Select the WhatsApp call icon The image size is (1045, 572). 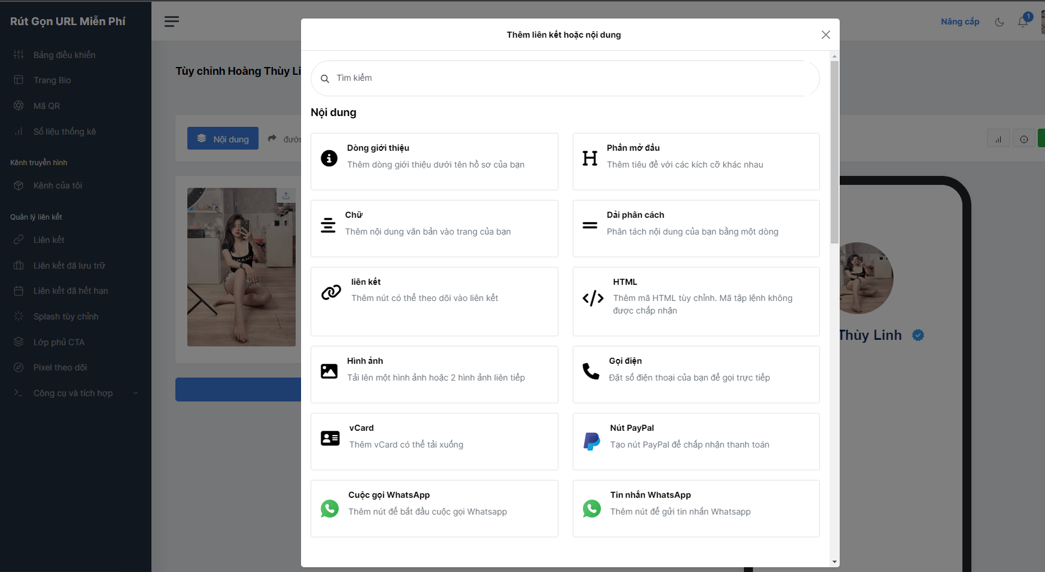tap(330, 509)
